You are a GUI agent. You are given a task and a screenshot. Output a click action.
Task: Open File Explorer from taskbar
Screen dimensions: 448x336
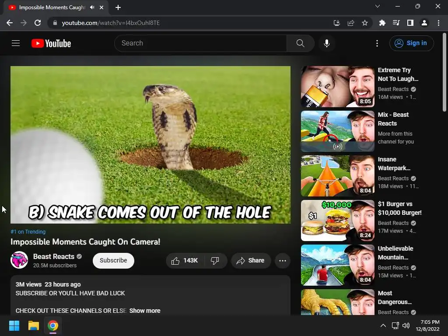point(33,325)
